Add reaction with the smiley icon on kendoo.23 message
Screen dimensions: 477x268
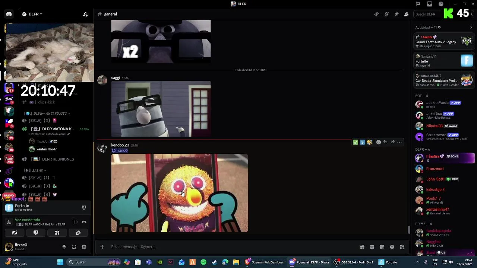(379, 142)
